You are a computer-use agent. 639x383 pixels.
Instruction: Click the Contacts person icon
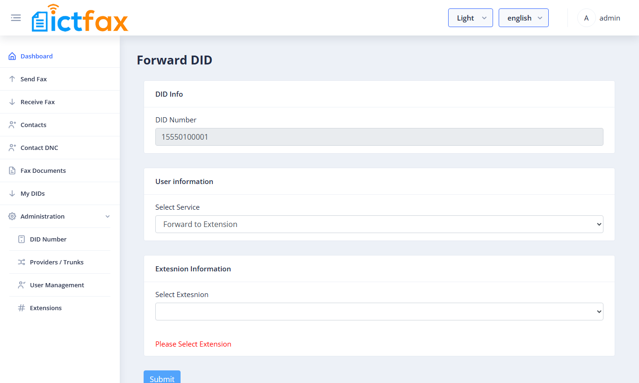12,125
